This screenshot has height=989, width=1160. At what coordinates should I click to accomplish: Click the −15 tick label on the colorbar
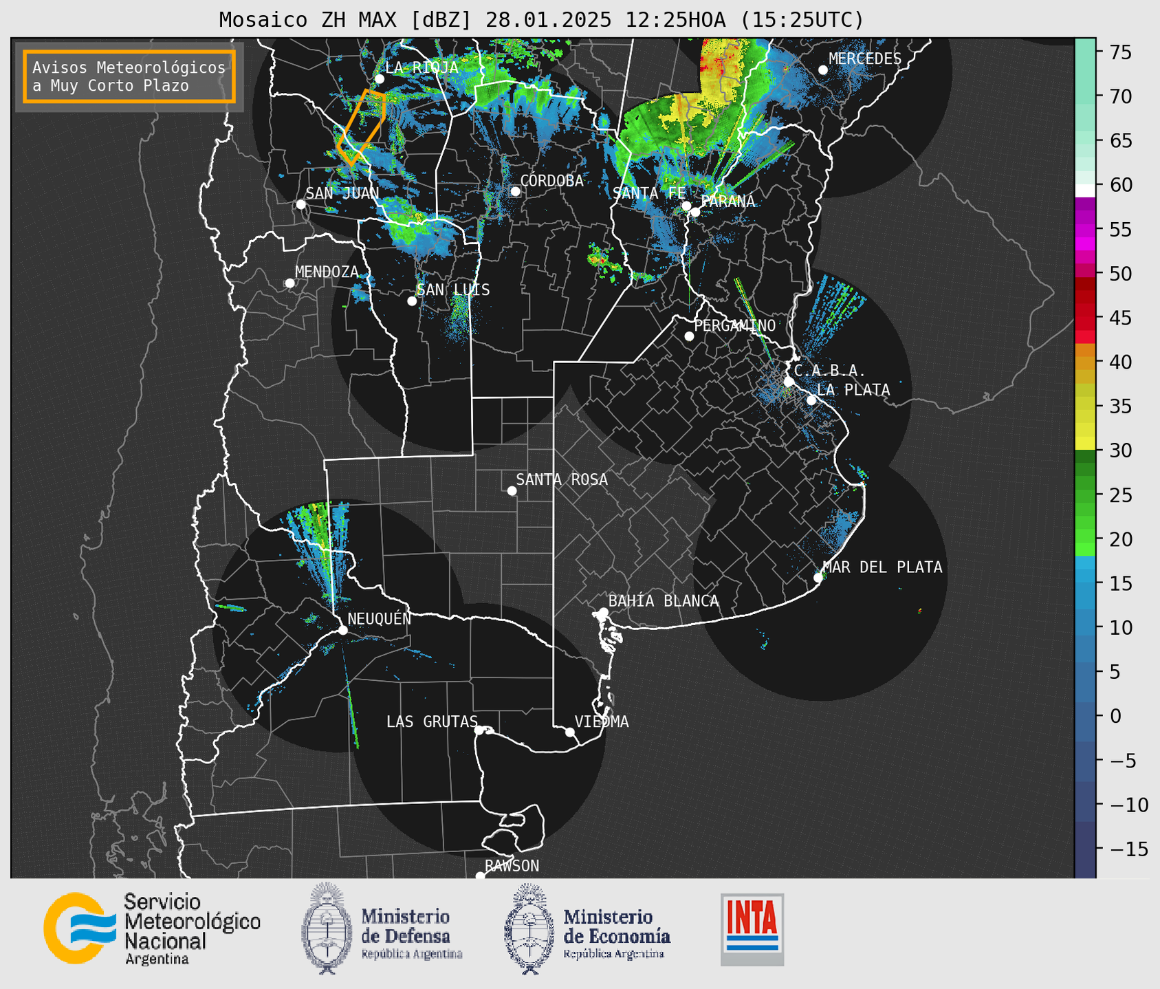click(1128, 849)
